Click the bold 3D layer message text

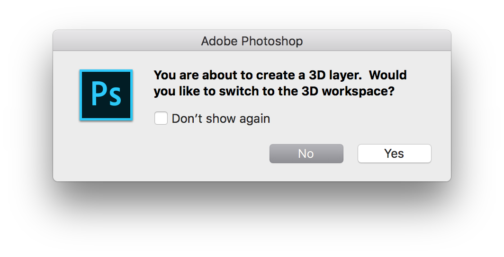click(280, 83)
